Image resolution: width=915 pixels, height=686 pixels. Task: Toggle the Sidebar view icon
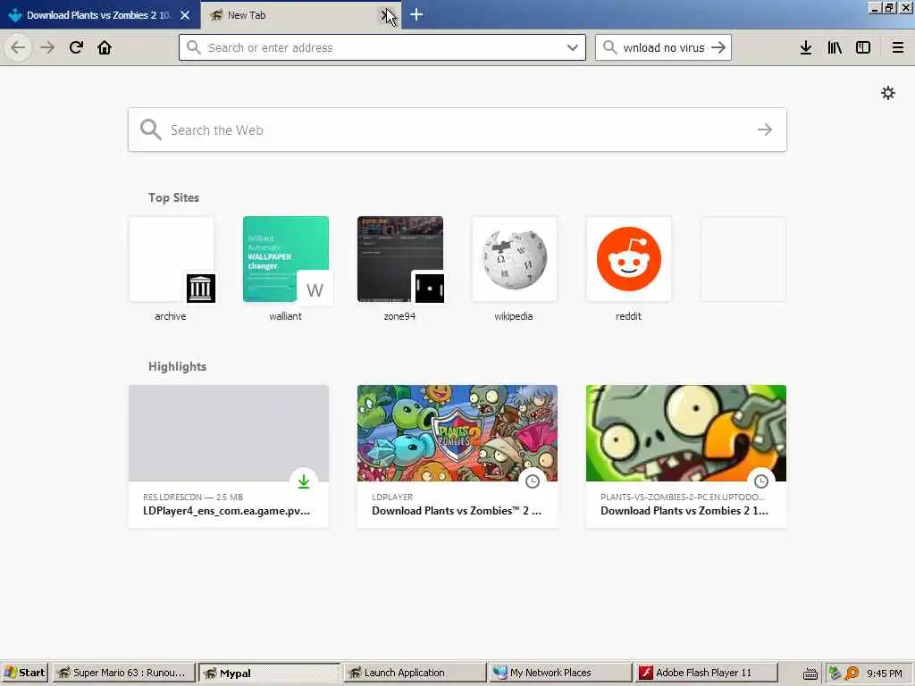click(x=863, y=47)
